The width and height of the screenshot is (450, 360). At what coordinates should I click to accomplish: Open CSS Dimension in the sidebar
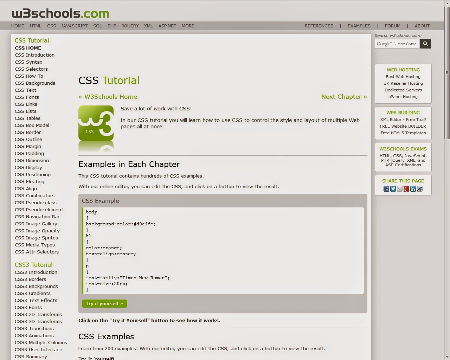32,160
